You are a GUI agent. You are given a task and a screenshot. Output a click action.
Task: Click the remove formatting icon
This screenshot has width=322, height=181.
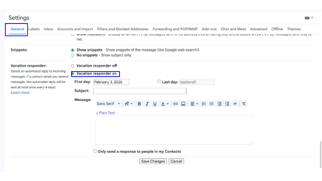[x=244, y=104]
